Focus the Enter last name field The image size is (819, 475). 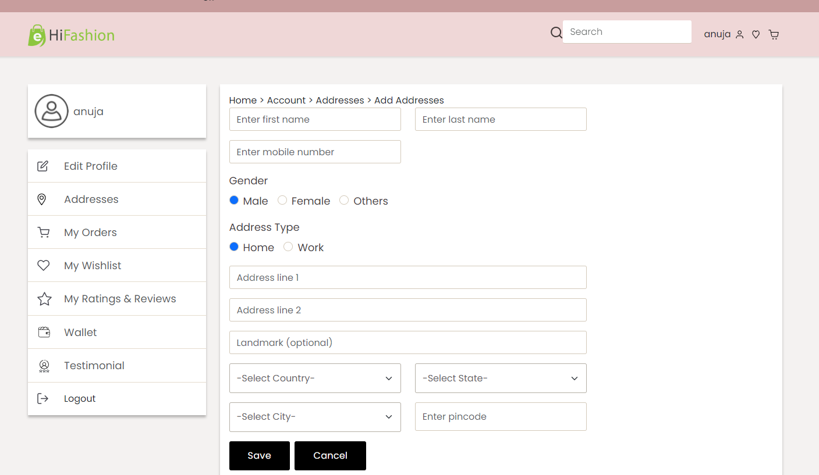(501, 119)
